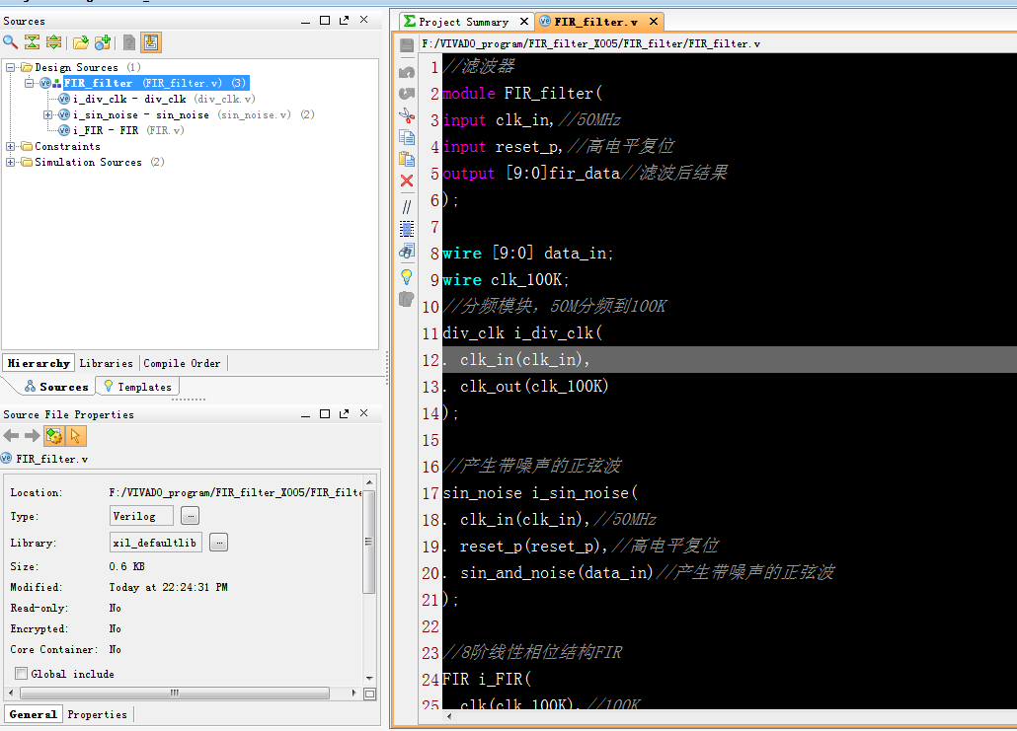Viewport: 1017px width, 731px height.
Task: Collapse all items in the Sources tree
Action: click(x=33, y=42)
